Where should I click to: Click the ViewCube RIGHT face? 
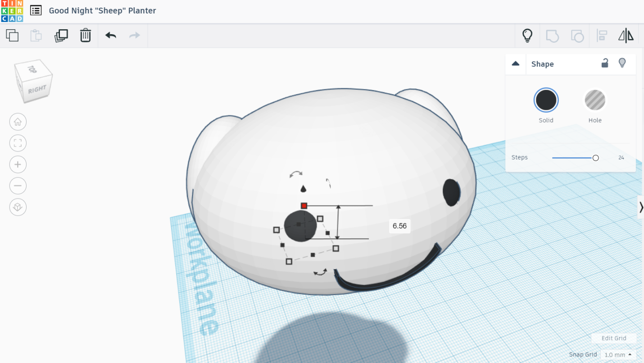tap(37, 89)
